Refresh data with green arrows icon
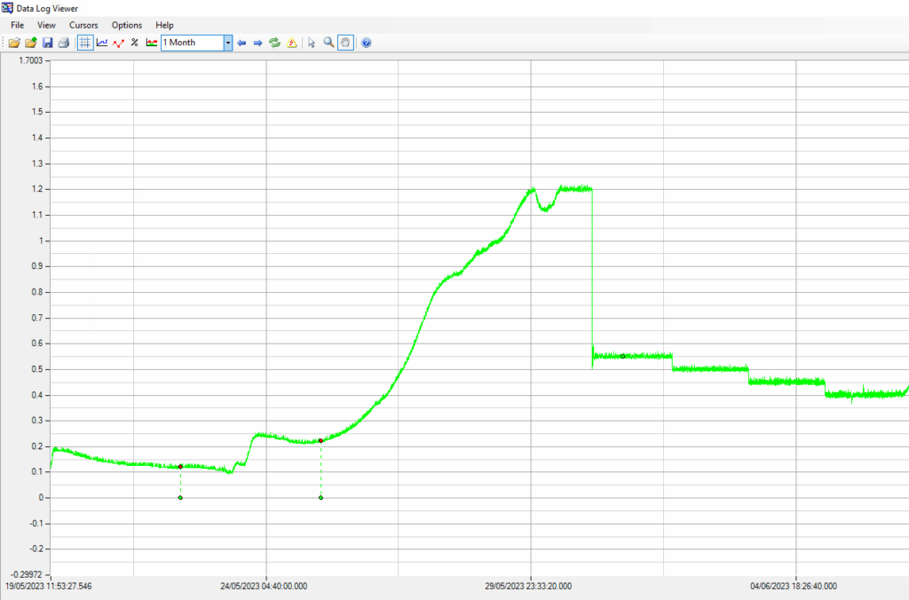Image resolution: width=909 pixels, height=600 pixels. [x=275, y=43]
